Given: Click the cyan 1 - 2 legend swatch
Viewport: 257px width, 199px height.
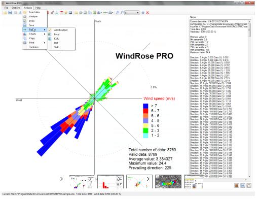Looking at the screenshot, I should click(145, 136).
